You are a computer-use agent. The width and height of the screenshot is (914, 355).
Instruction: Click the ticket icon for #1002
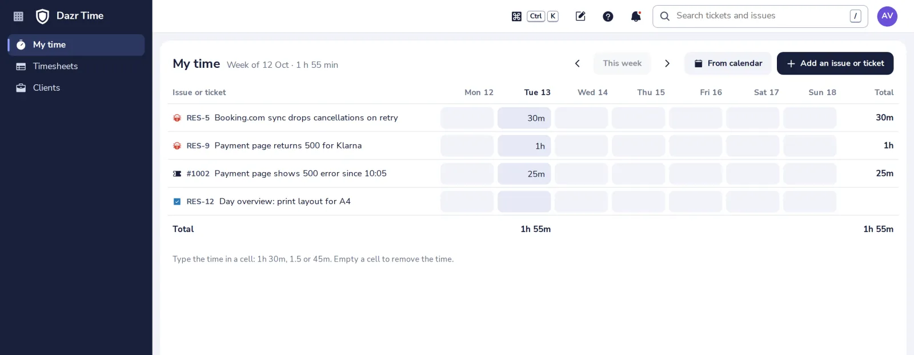coord(177,174)
